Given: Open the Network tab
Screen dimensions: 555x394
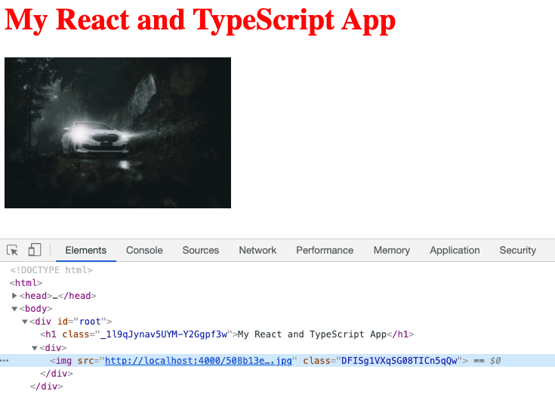Looking at the screenshot, I should [257, 251].
